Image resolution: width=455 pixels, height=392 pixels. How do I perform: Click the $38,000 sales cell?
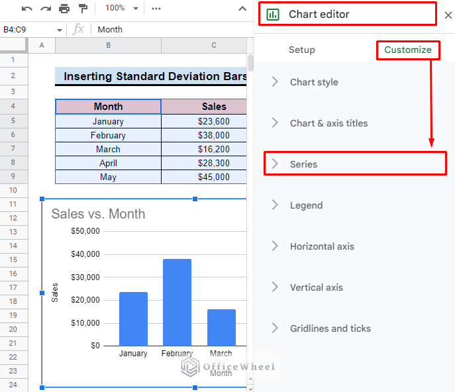(204, 135)
